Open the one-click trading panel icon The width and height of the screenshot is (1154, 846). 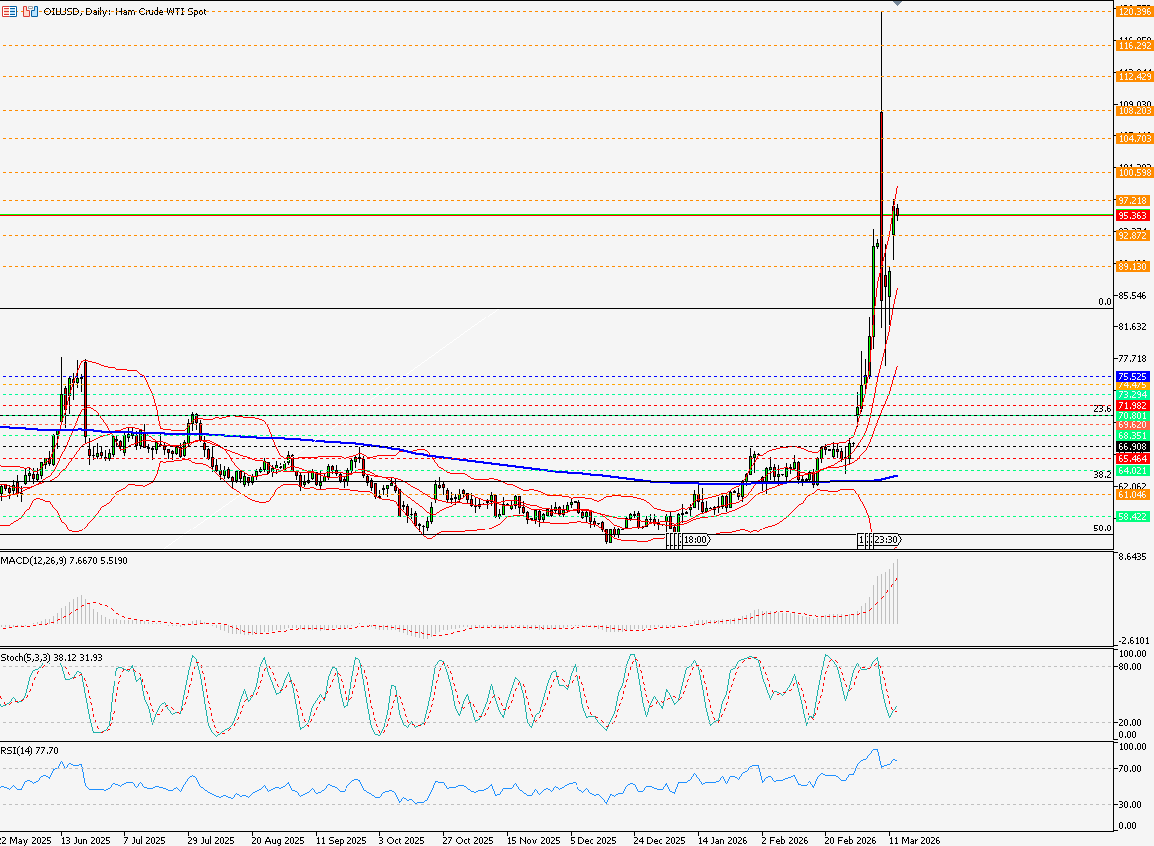(x=29, y=12)
